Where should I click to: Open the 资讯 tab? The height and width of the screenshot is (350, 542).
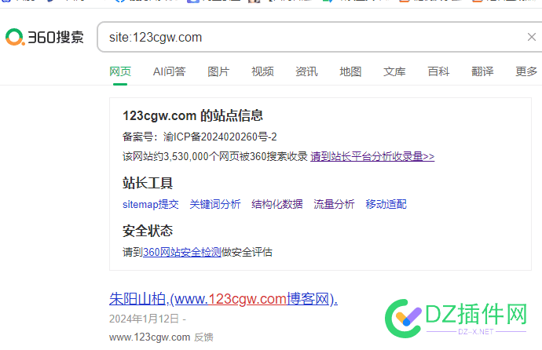(x=306, y=71)
